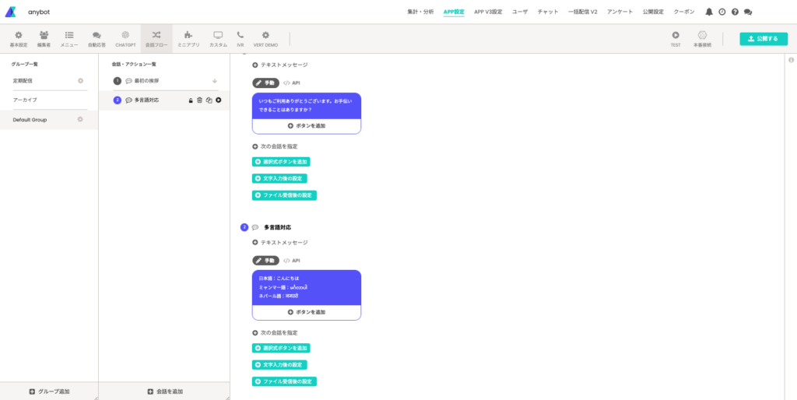Toggle the lock on 多言語対応 row
This screenshot has width=797, height=400.
[x=190, y=100]
